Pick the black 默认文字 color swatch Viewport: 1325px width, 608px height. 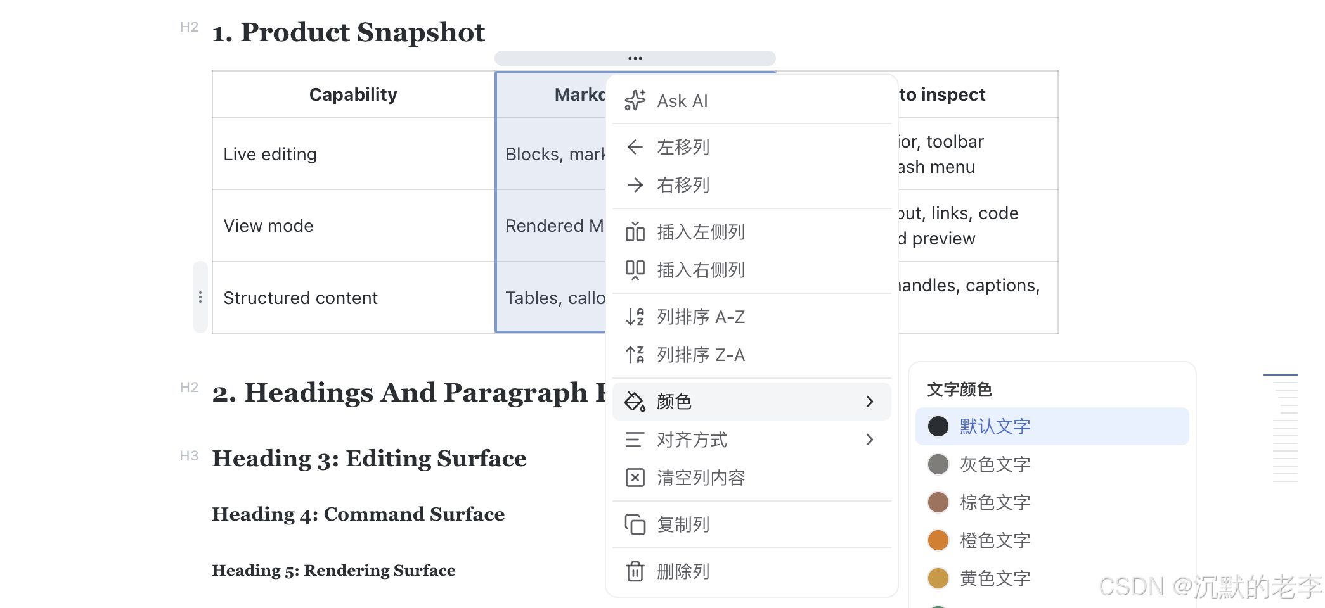[938, 426]
